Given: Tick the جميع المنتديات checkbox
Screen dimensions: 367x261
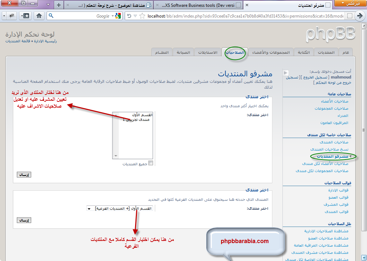Looking at the screenshot, I should 151,163.
